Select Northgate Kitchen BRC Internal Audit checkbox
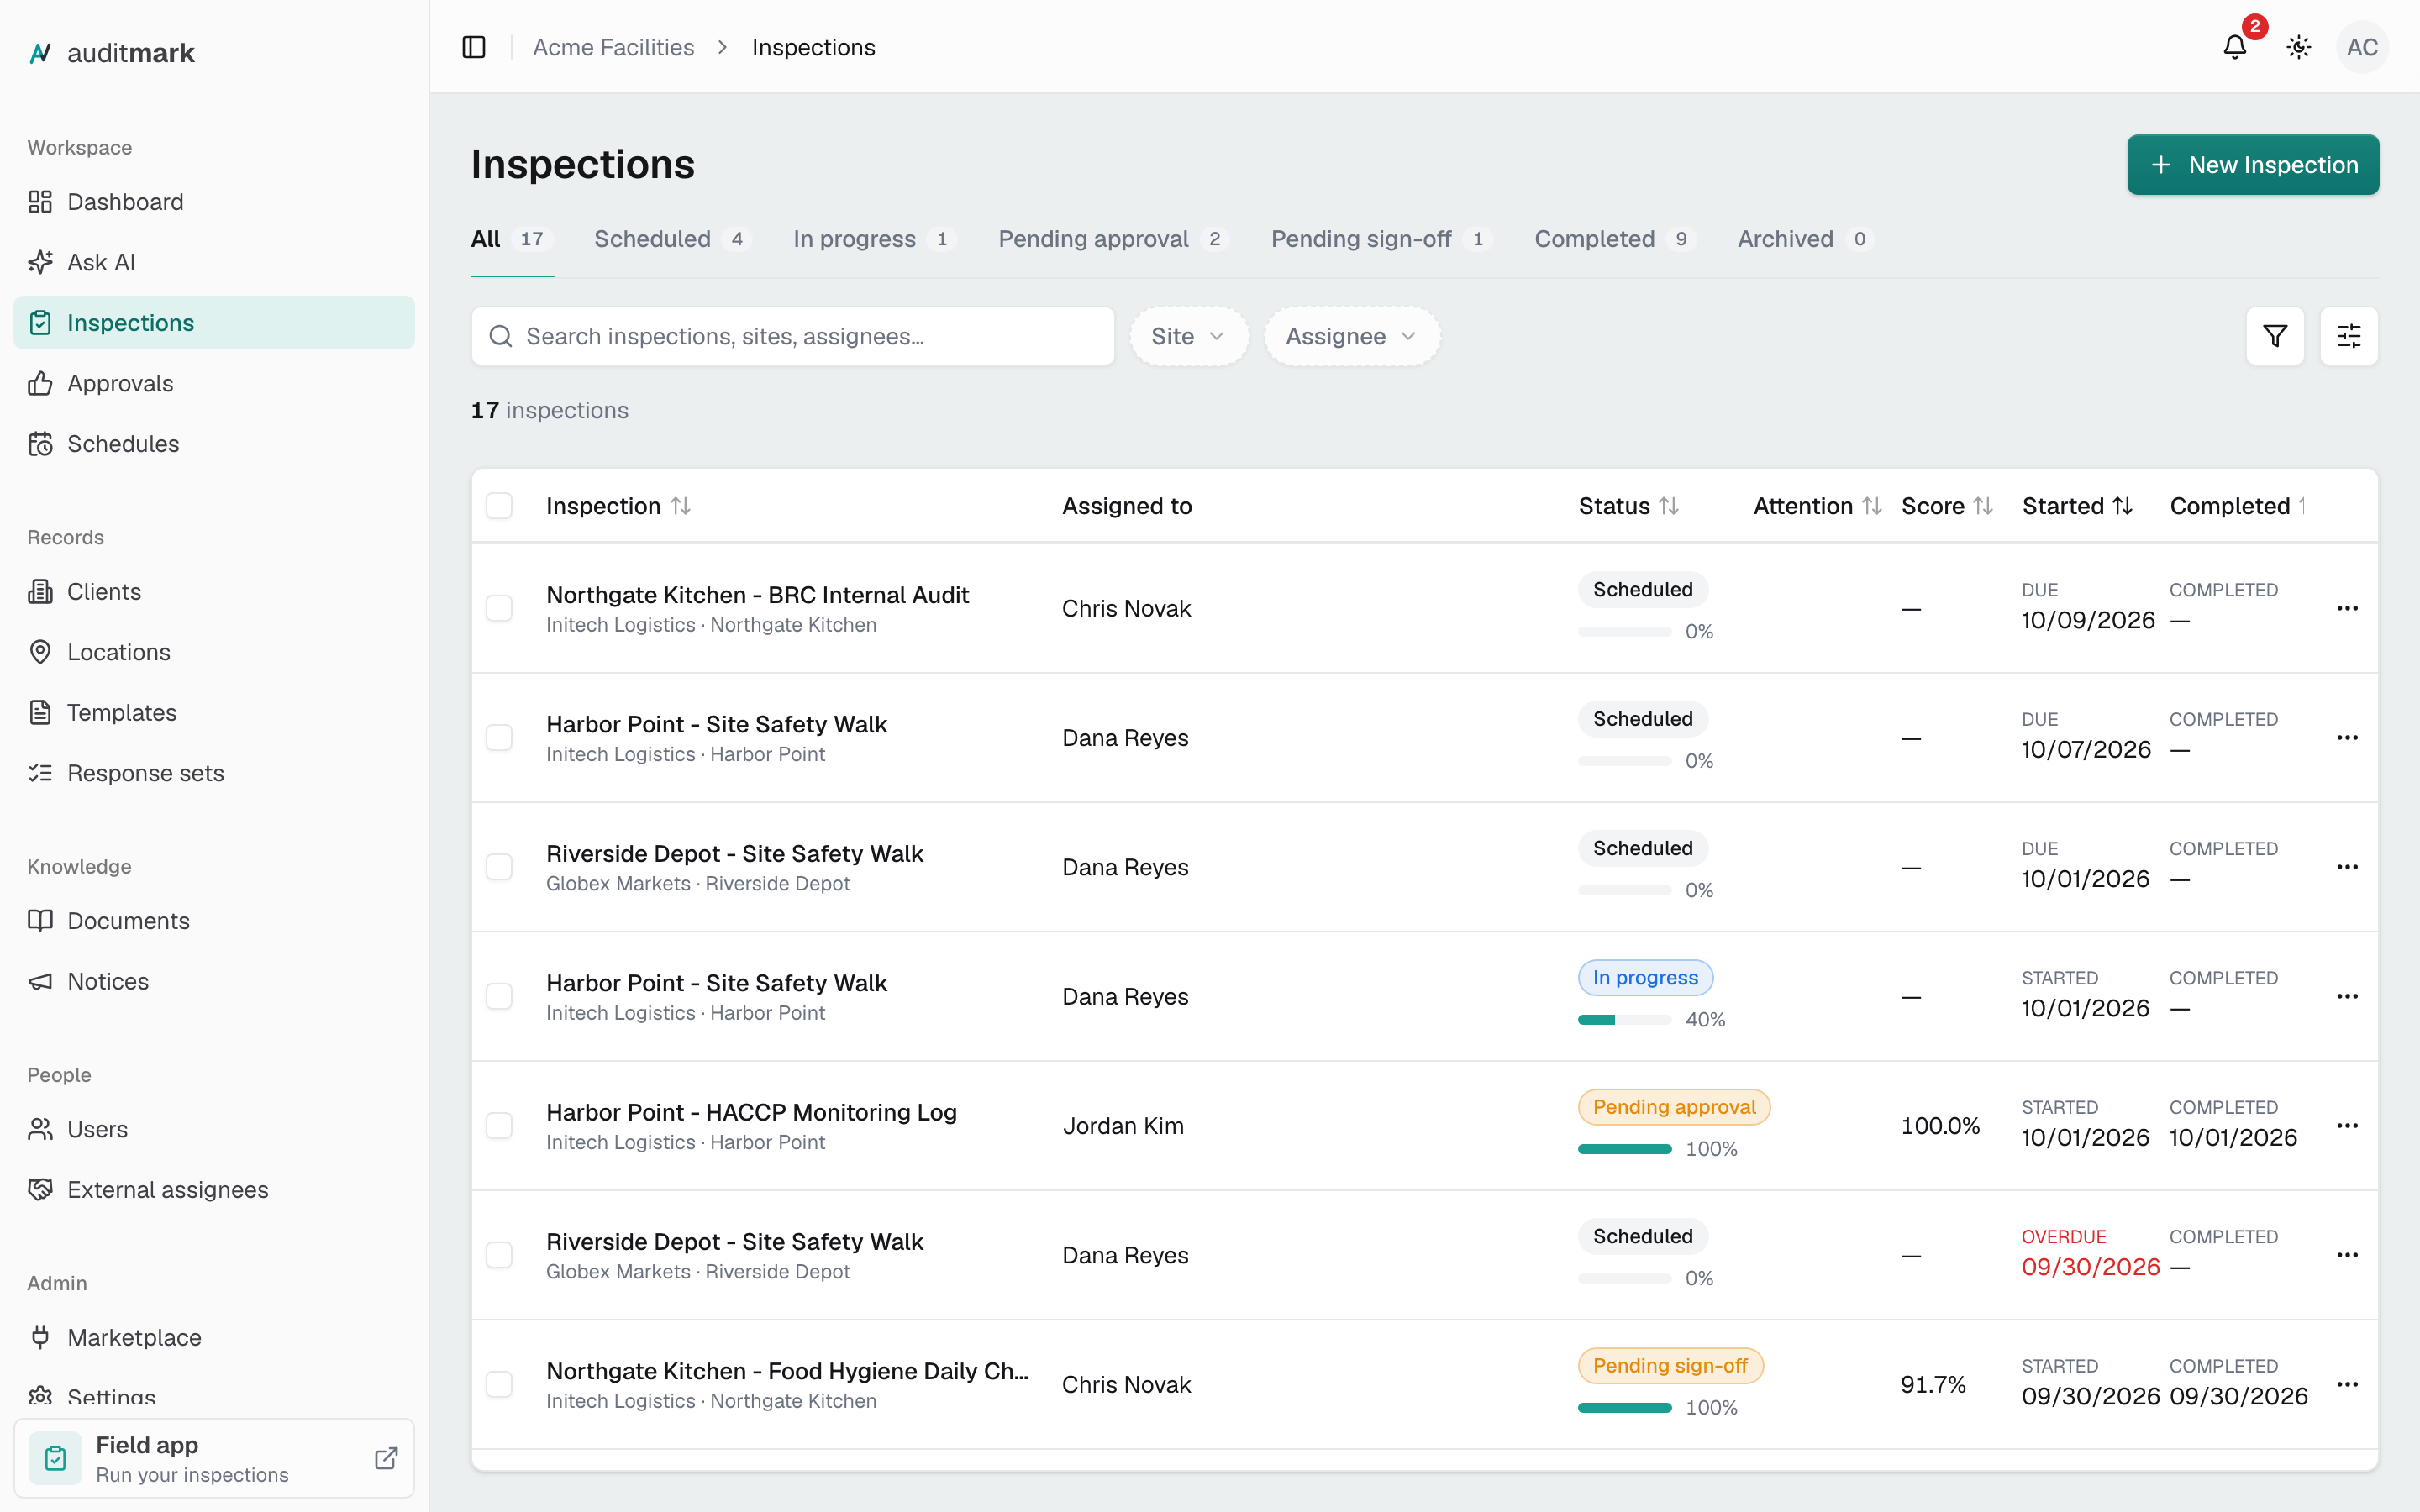Screen dimensions: 2420x1512 [499, 608]
